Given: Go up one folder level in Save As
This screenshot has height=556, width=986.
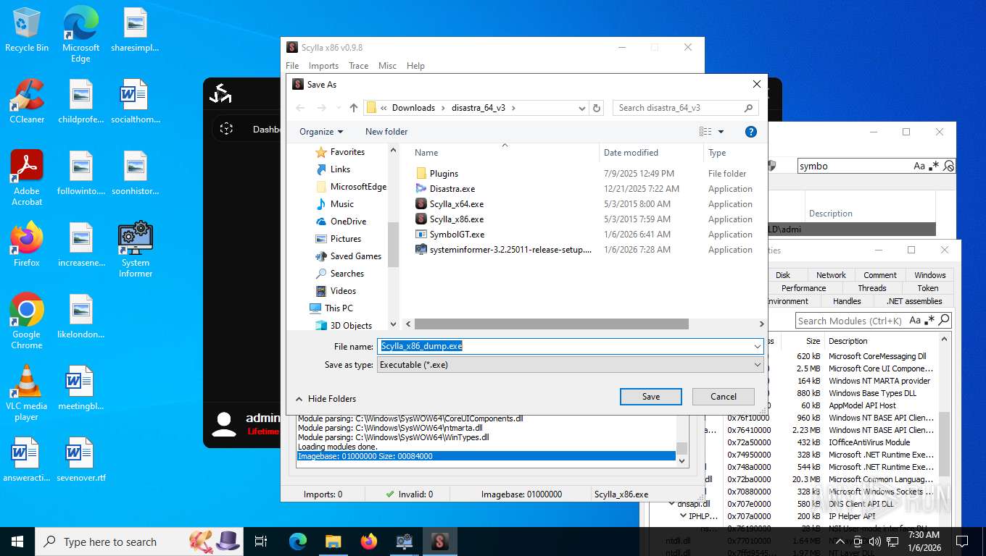Looking at the screenshot, I should 354,108.
